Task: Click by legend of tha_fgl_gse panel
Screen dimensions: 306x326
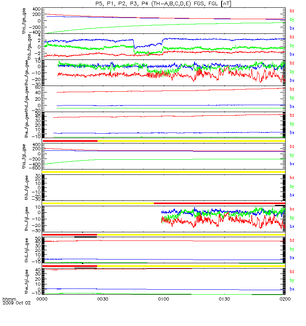Action: point(292,155)
